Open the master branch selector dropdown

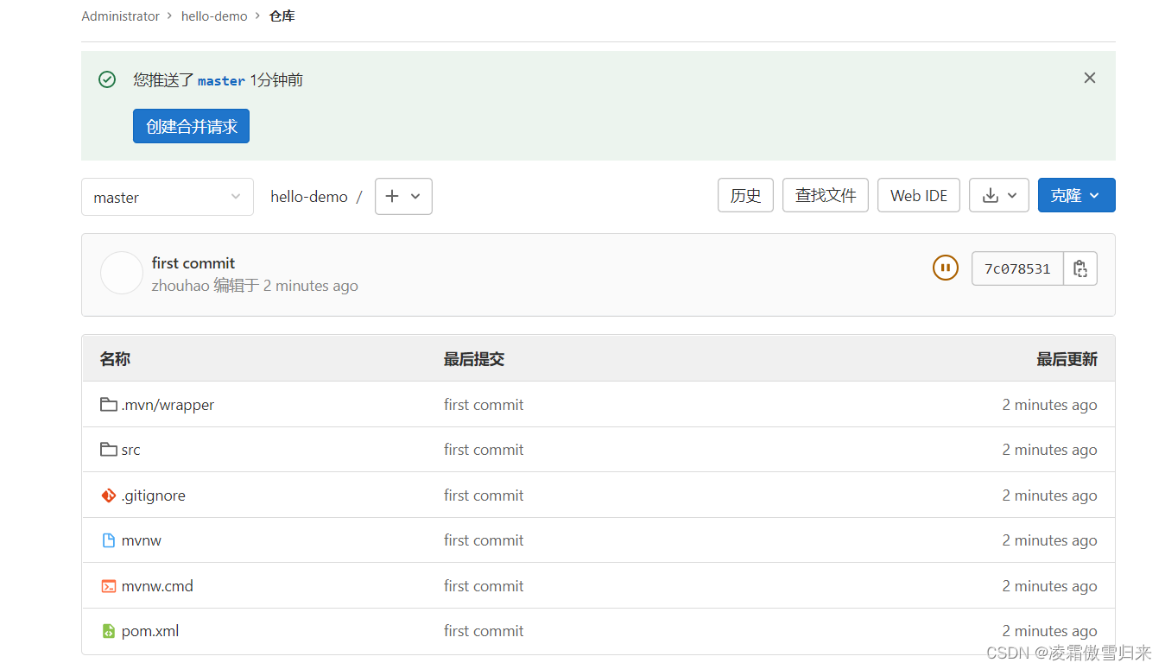click(167, 197)
